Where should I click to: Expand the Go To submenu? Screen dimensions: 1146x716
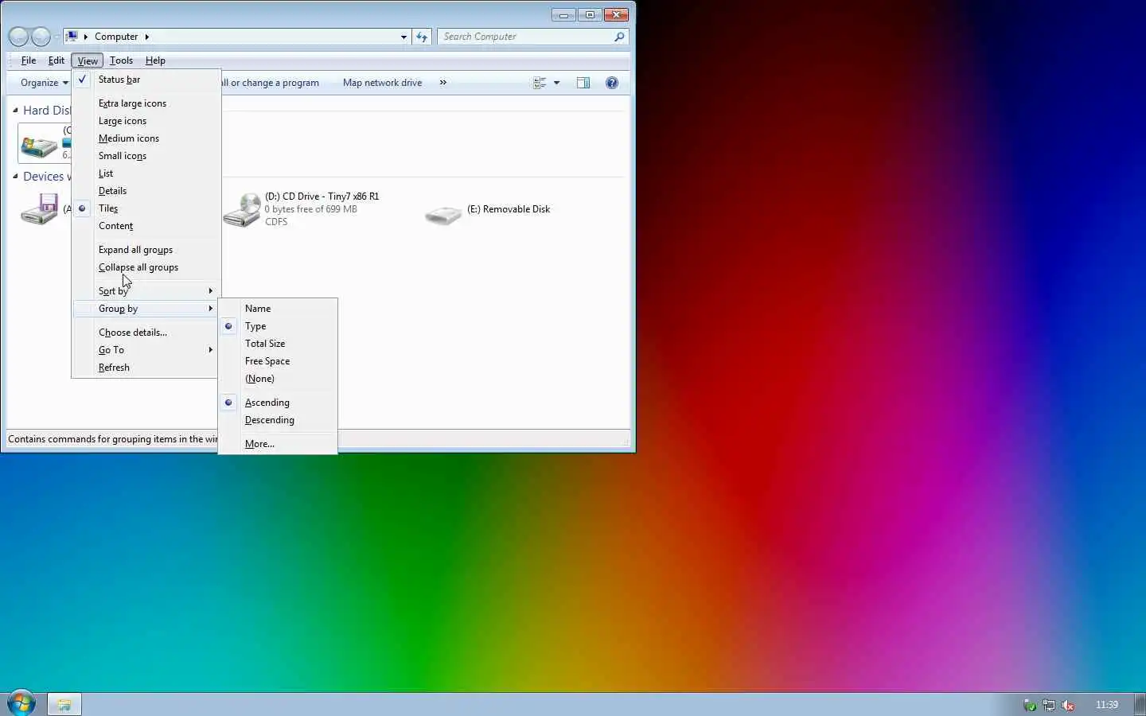pos(146,350)
